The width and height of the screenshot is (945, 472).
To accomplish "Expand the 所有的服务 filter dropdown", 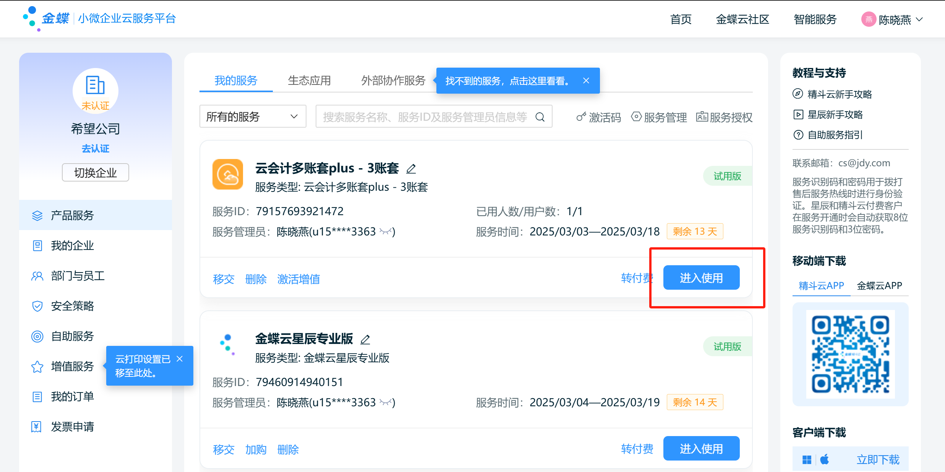I will pos(253,117).
